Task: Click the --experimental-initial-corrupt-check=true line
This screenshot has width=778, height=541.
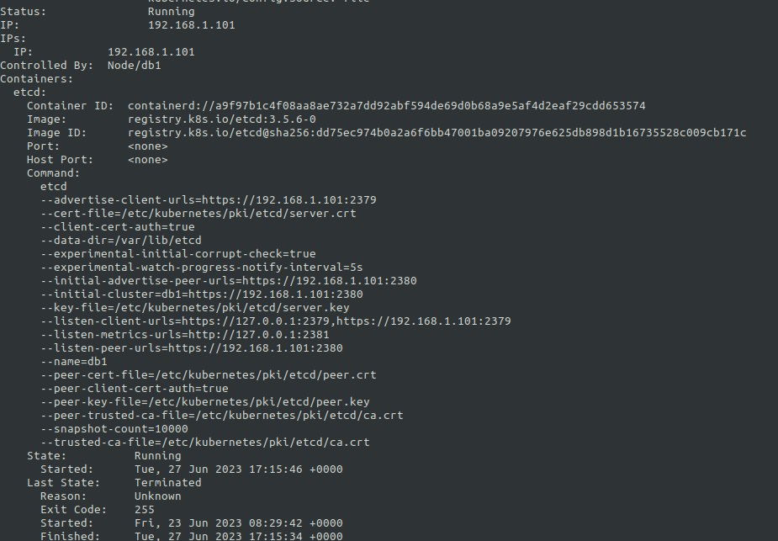Action: tap(177, 254)
